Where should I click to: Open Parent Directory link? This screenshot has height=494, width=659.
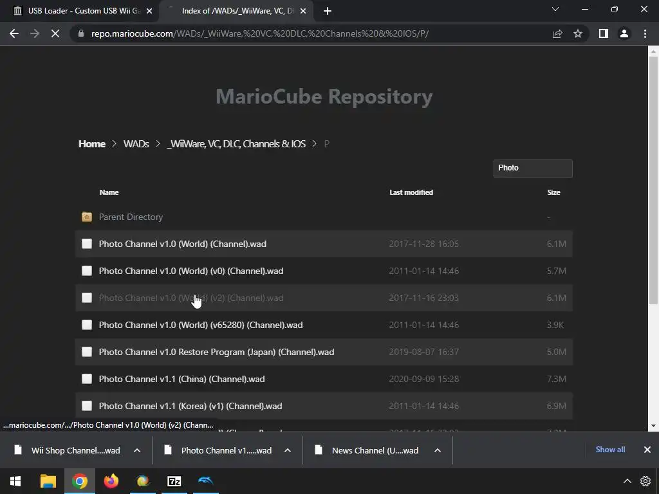point(131,217)
